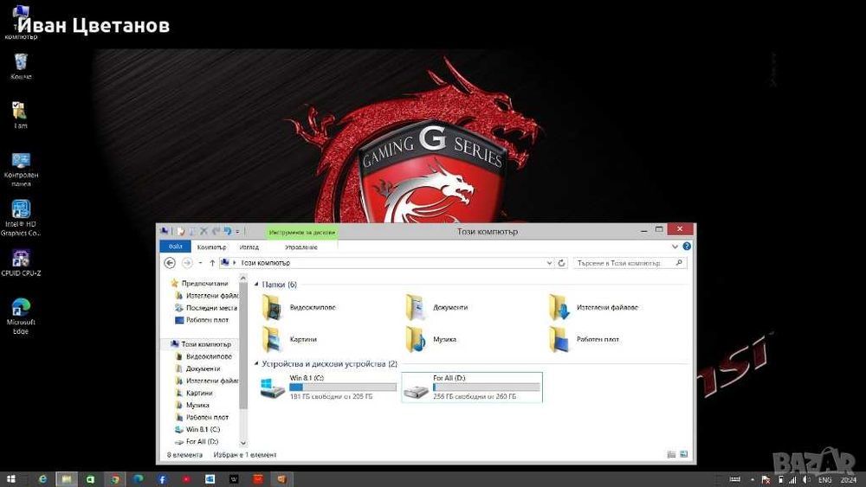This screenshot has height=487, width=866.
Task: Open the Downloads folder in the main pane
Action: 594,307
